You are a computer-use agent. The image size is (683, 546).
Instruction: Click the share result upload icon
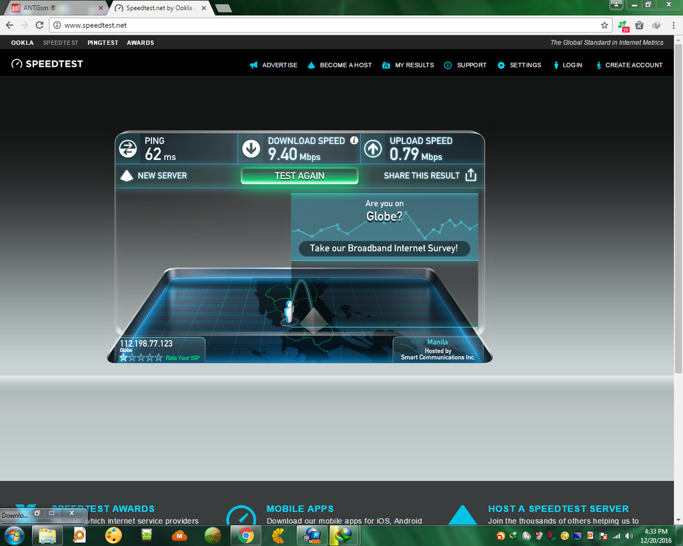(471, 175)
